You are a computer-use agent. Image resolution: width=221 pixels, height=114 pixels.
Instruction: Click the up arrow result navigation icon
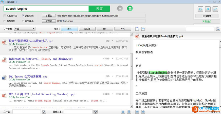[x=123, y=112]
